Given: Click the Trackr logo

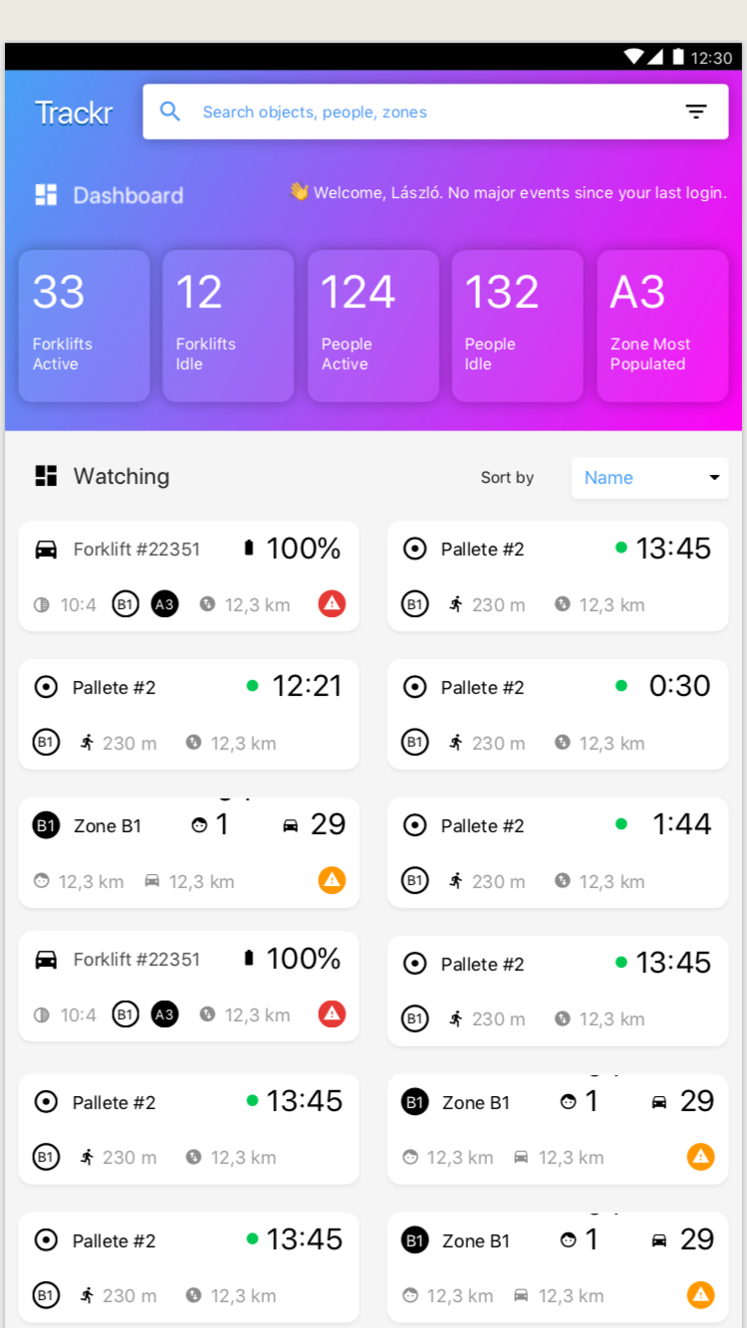Looking at the screenshot, I should (x=74, y=112).
